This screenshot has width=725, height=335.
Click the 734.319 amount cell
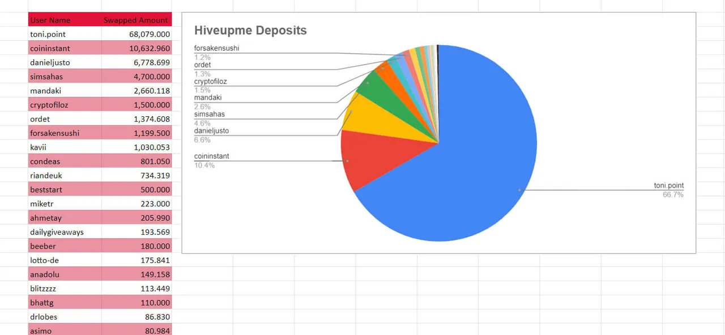[x=137, y=176]
